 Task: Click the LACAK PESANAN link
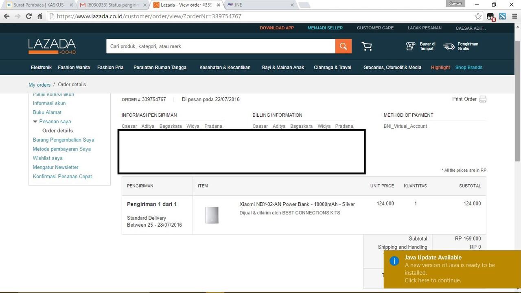click(425, 28)
